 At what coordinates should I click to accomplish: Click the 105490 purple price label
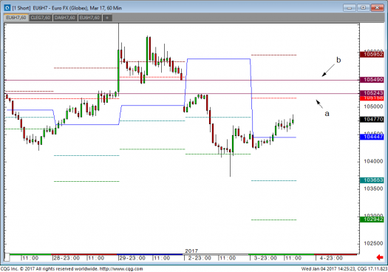pos(372,79)
